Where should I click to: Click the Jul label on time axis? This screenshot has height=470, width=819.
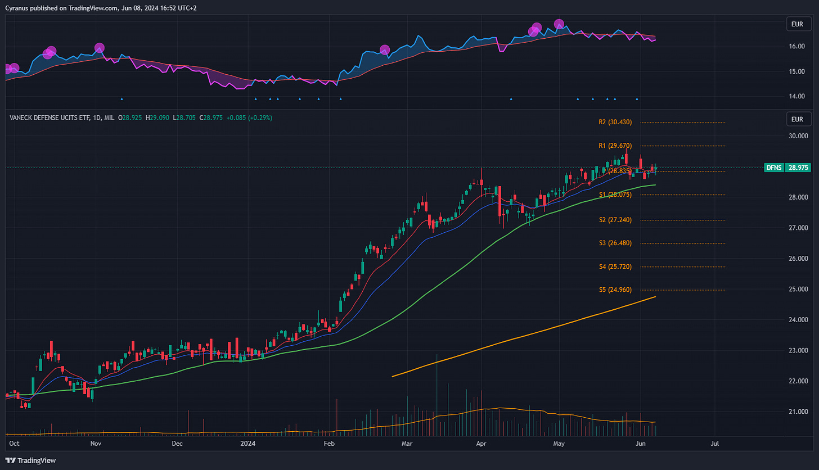pos(715,443)
